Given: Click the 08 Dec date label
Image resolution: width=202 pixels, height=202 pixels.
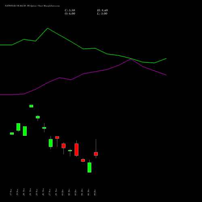Looking at the screenshot, I should tap(88, 192).
